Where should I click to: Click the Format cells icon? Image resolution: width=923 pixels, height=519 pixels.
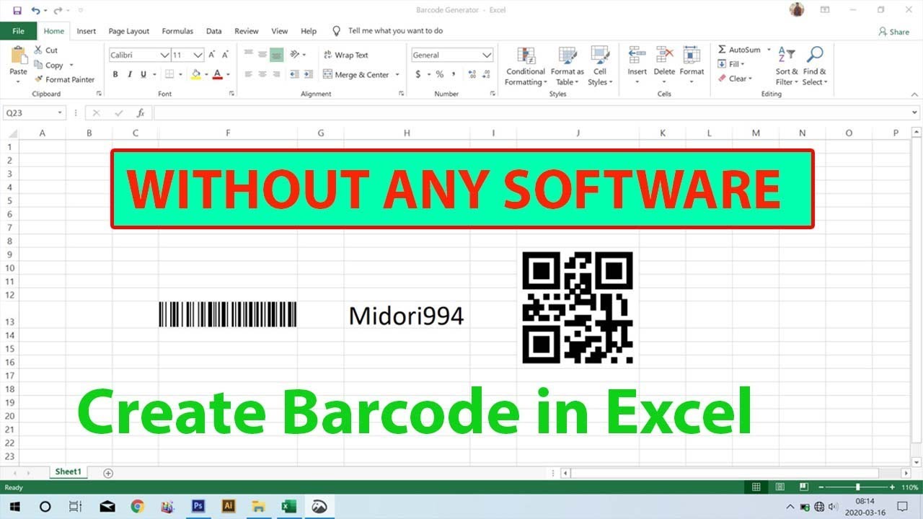click(692, 56)
